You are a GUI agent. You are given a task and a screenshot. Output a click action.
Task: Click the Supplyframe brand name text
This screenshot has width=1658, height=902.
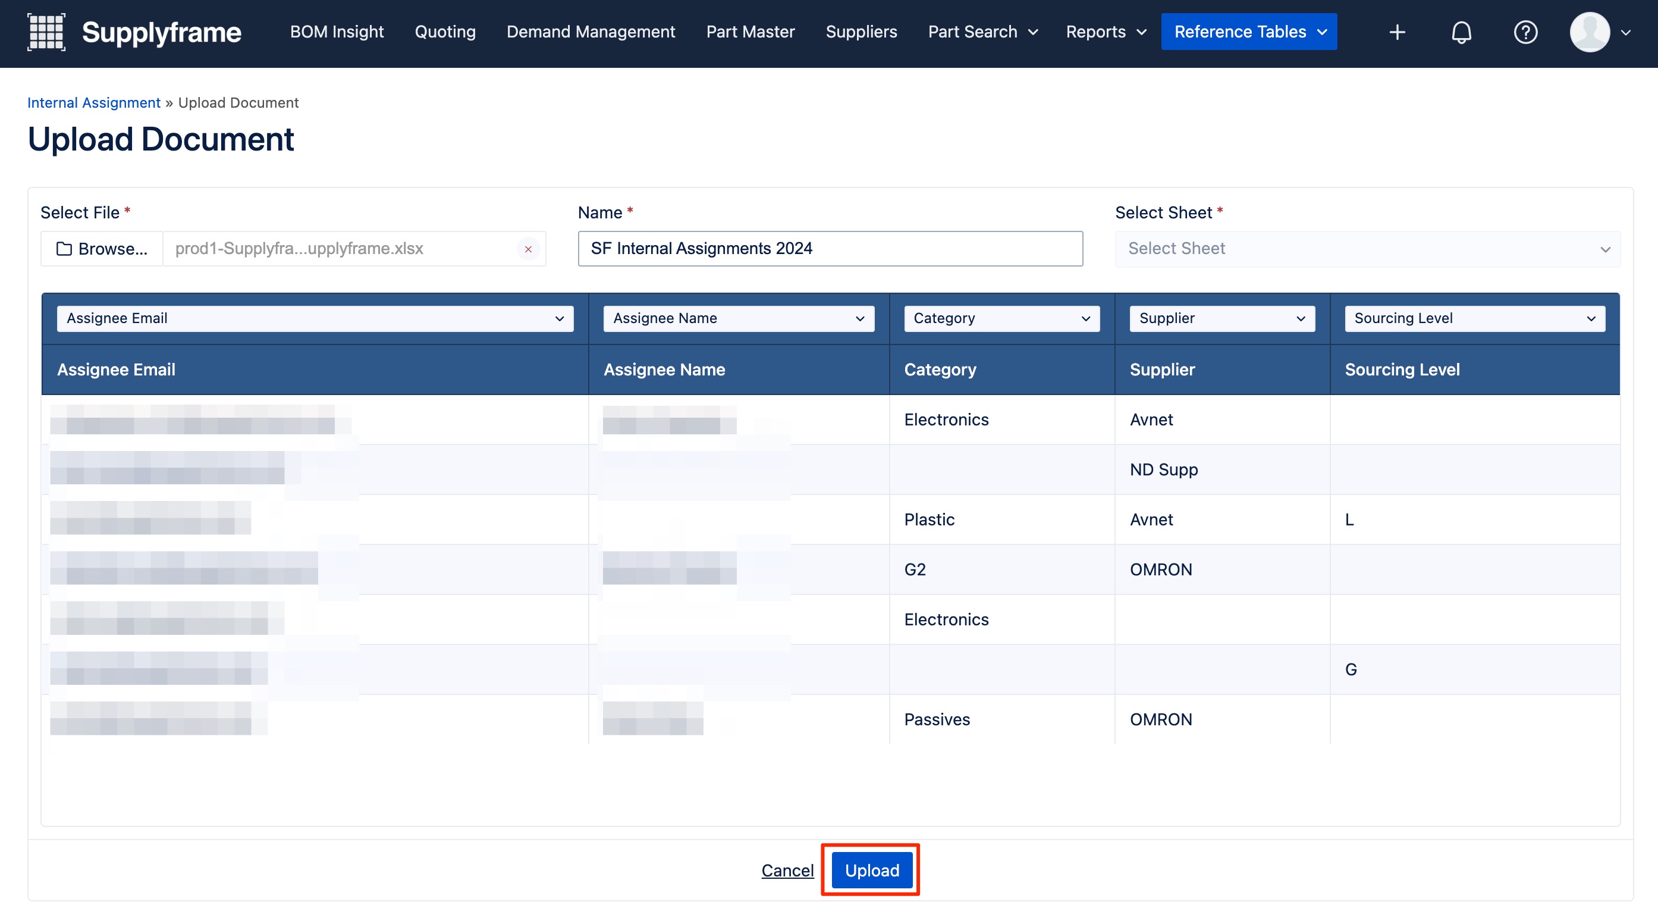pos(162,32)
